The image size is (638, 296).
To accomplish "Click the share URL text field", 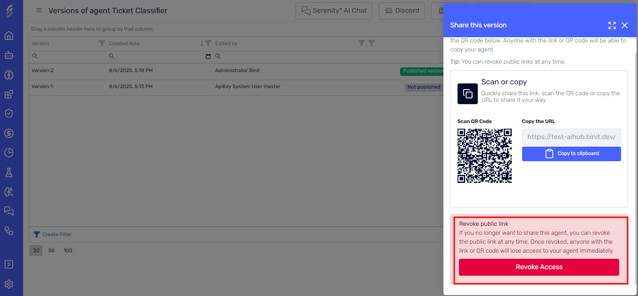I will (572, 137).
